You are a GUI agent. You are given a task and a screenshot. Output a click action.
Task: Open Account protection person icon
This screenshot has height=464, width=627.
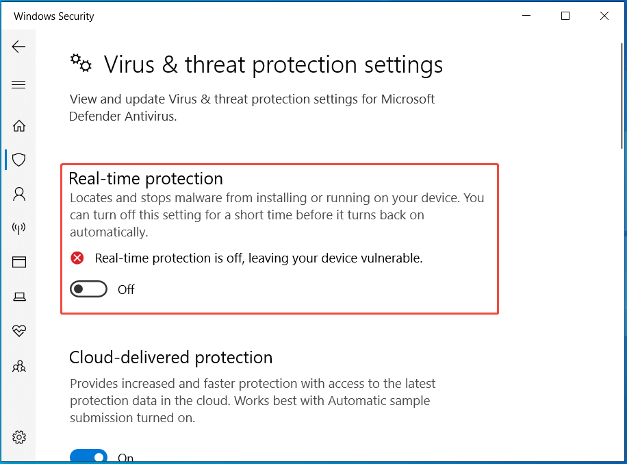[19, 194]
